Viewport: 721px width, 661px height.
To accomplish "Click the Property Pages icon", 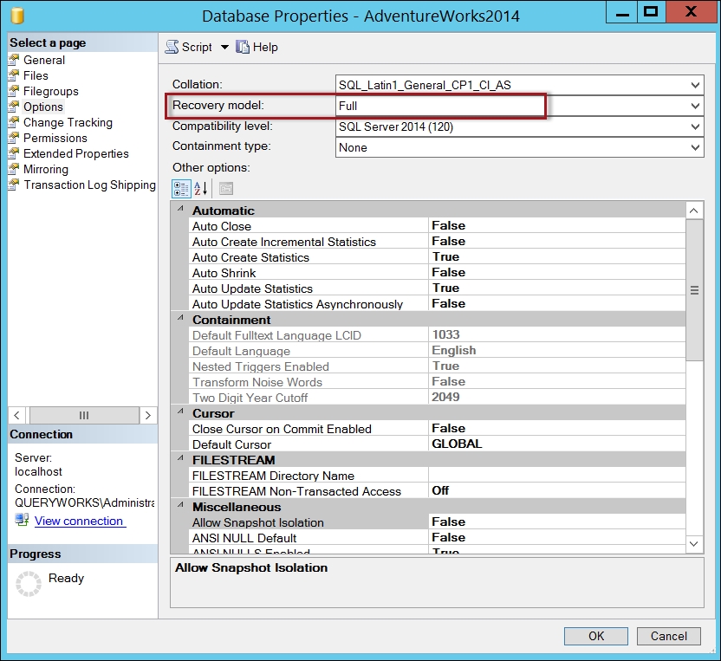I will (x=226, y=189).
